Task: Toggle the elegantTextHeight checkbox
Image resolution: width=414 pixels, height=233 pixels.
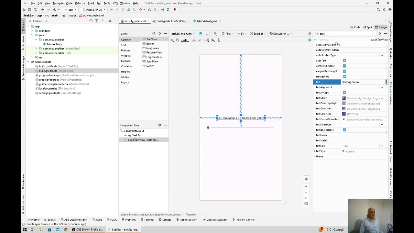Action: coord(344,71)
